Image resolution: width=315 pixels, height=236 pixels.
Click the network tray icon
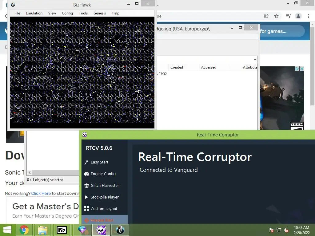[x=279, y=230]
